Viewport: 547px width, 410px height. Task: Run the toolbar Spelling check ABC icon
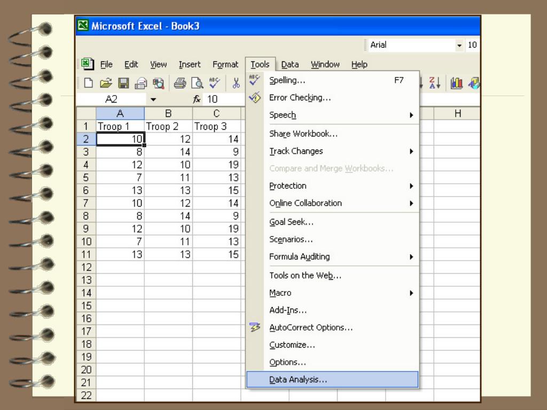(215, 83)
